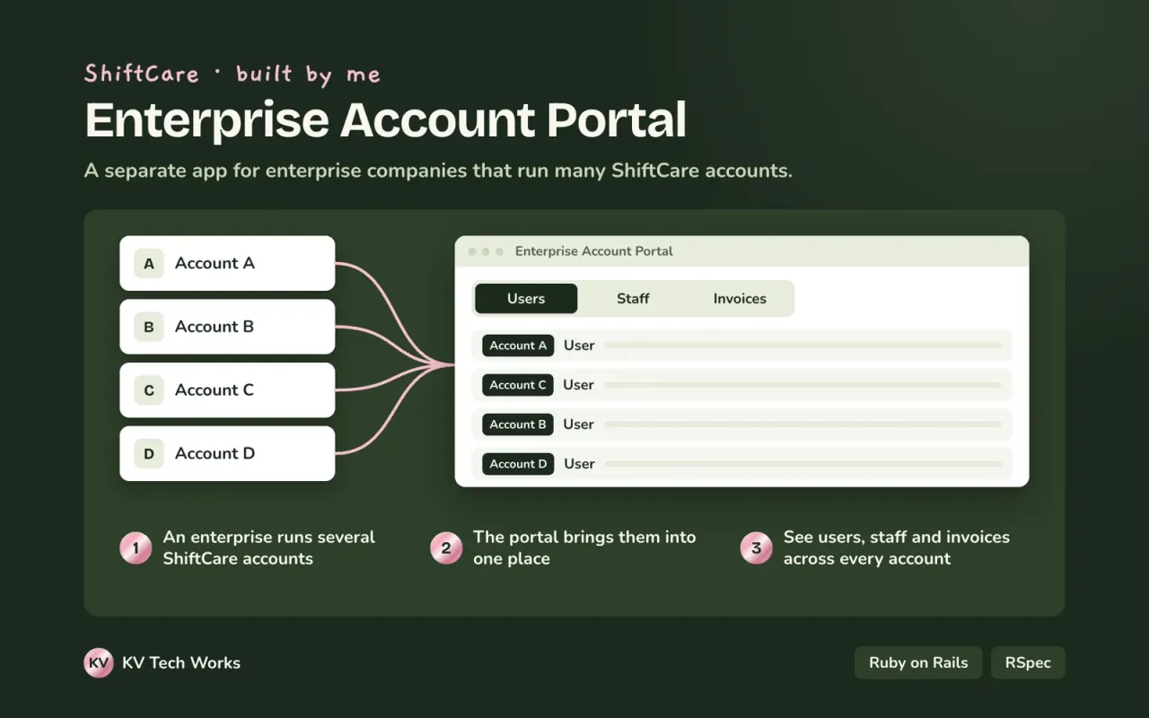Viewport: 1149px width, 718px height.
Task: Click the Account A tag in user list
Action: [518, 346]
